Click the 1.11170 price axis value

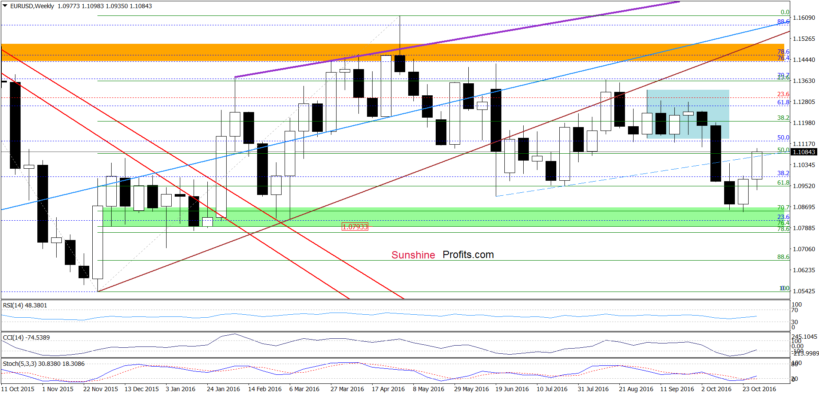[804, 144]
